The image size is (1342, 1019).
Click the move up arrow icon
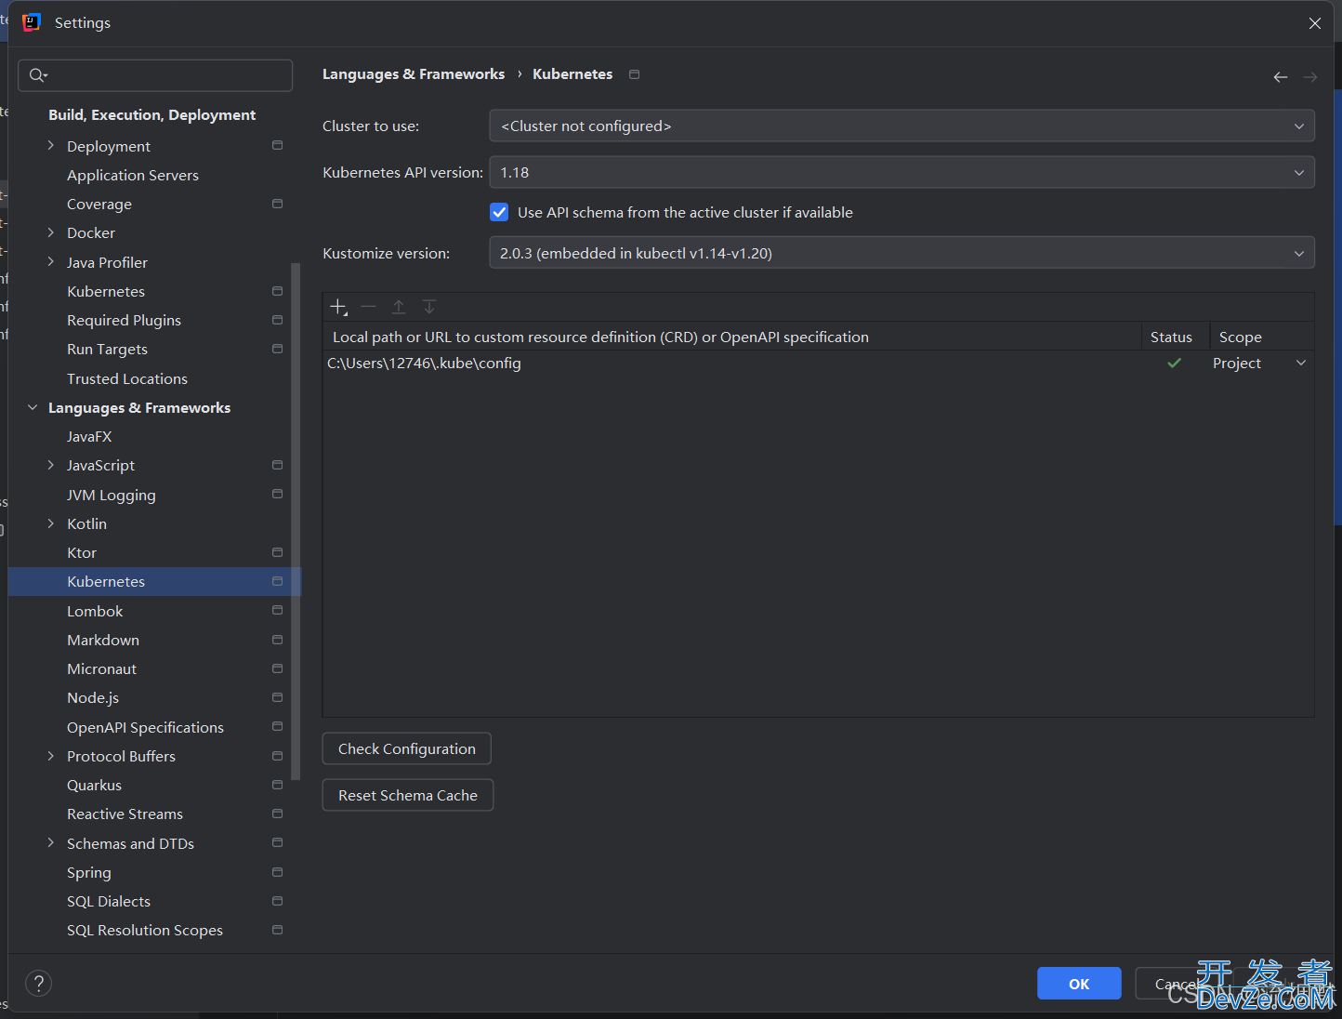point(399,307)
